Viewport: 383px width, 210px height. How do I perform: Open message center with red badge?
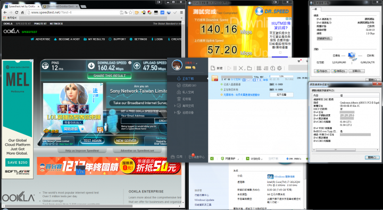coord(197,156)
